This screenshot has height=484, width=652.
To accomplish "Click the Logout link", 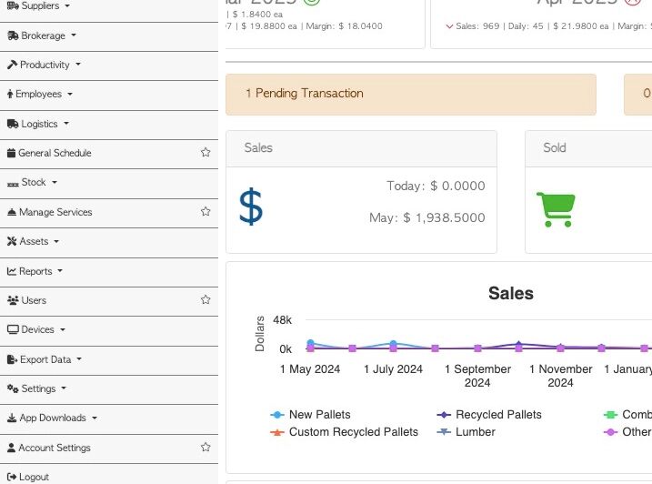I will pyautogui.click(x=34, y=477).
